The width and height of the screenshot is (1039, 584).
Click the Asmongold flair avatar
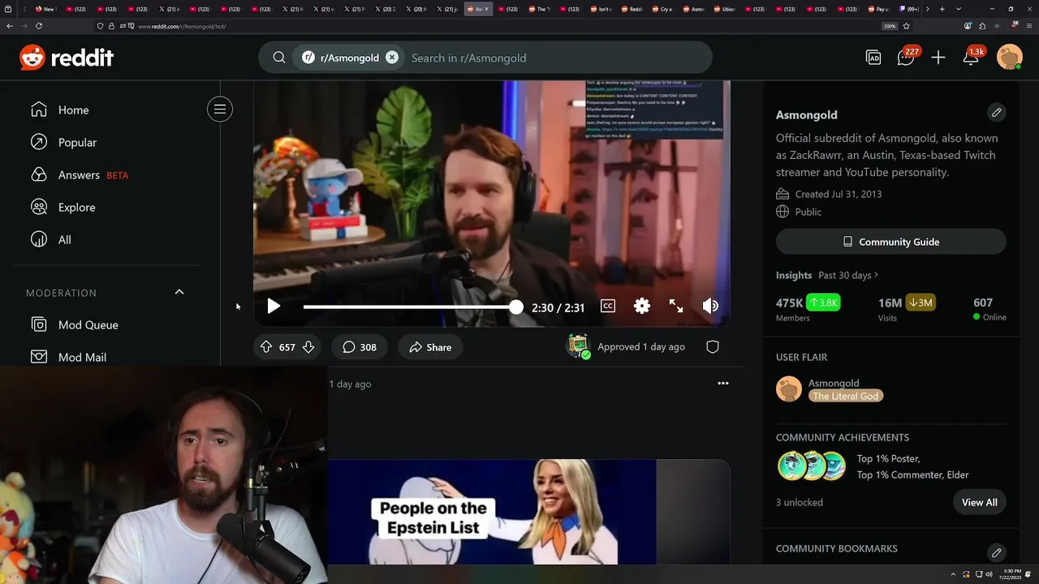[x=789, y=389]
